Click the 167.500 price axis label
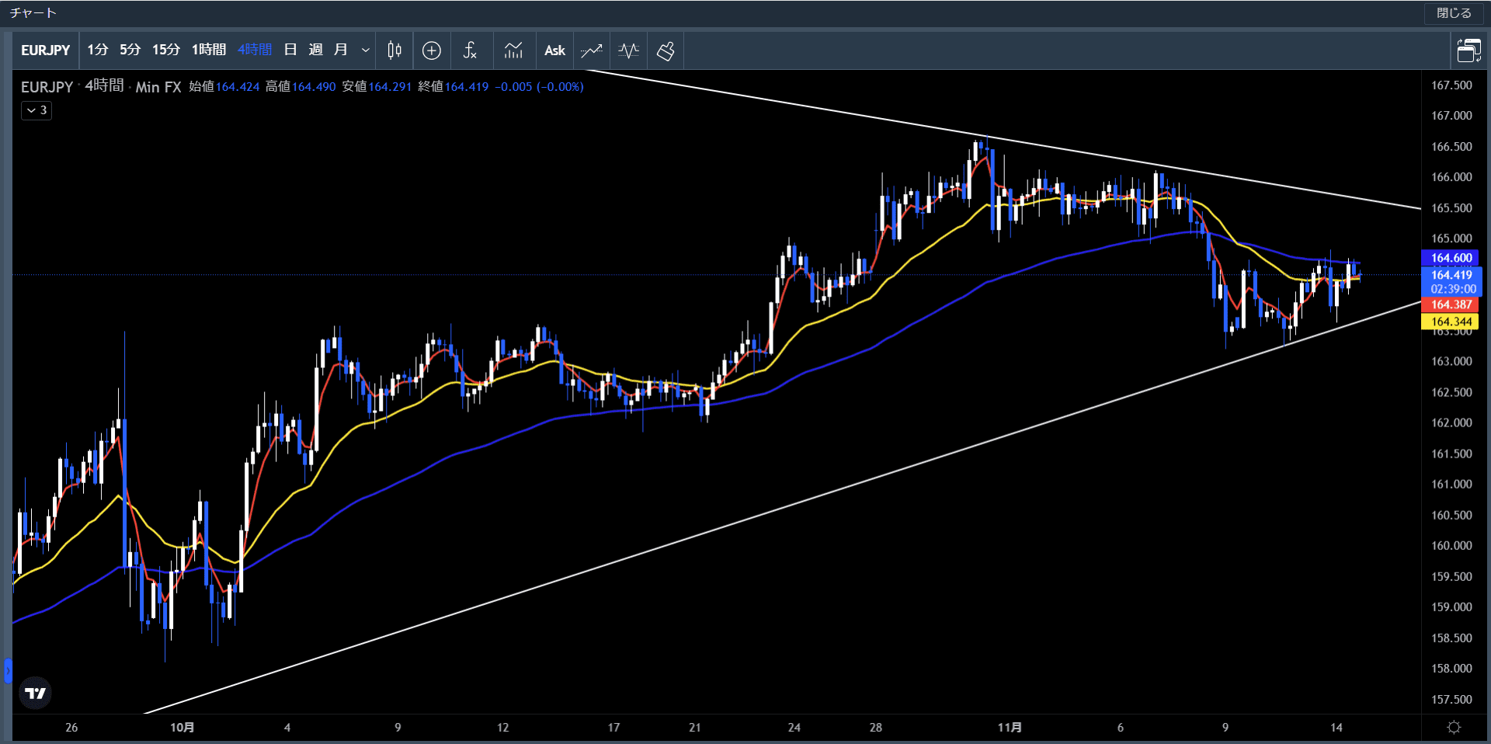This screenshot has width=1491, height=744. (1451, 85)
